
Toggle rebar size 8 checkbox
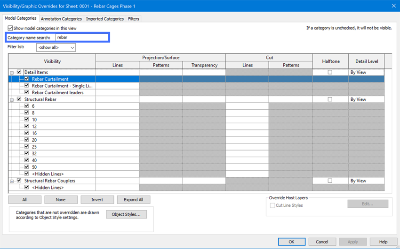pyautogui.click(x=26, y=113)
